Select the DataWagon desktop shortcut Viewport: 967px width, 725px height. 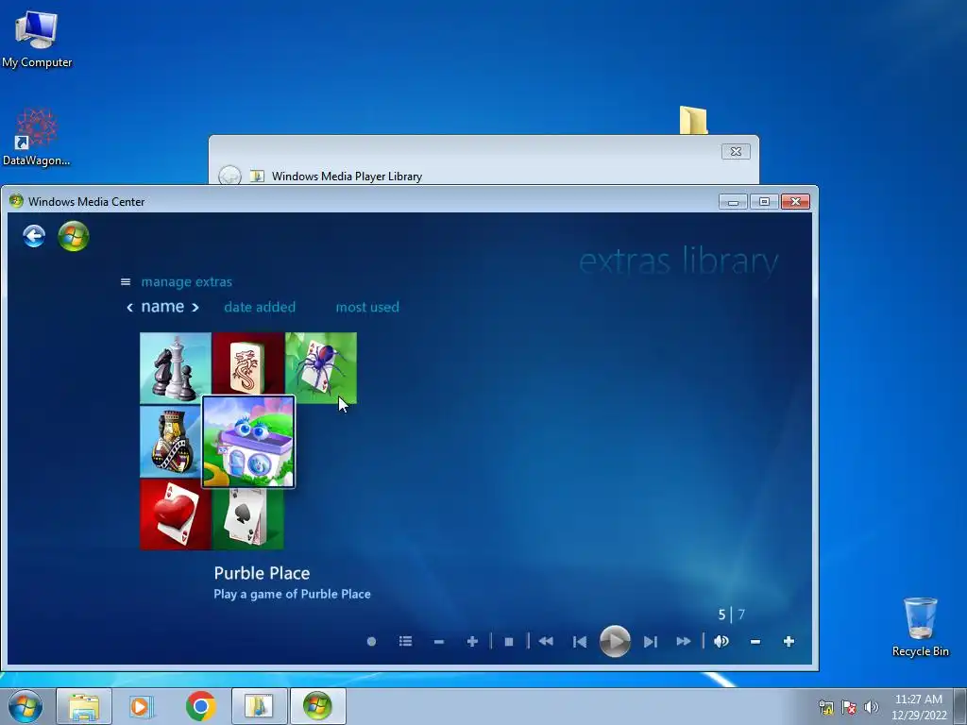(x=37, y=137)
